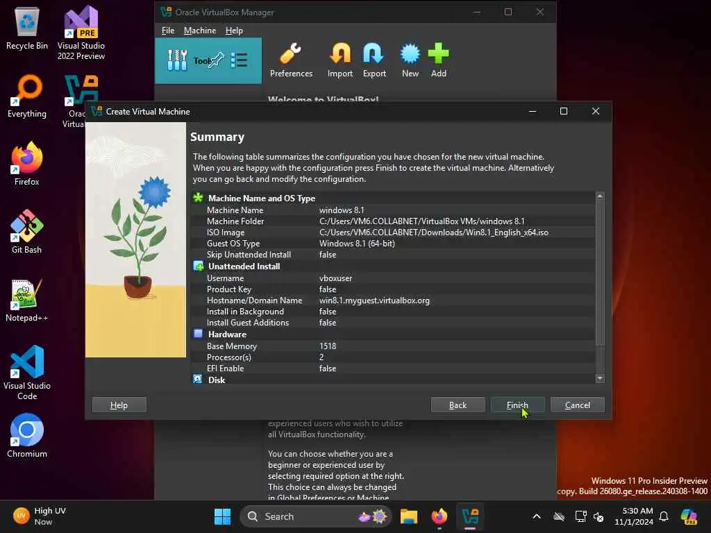
Task: Open Preferences in VirtualBox Manager toolbar
Action: click(x=291, y=61)
